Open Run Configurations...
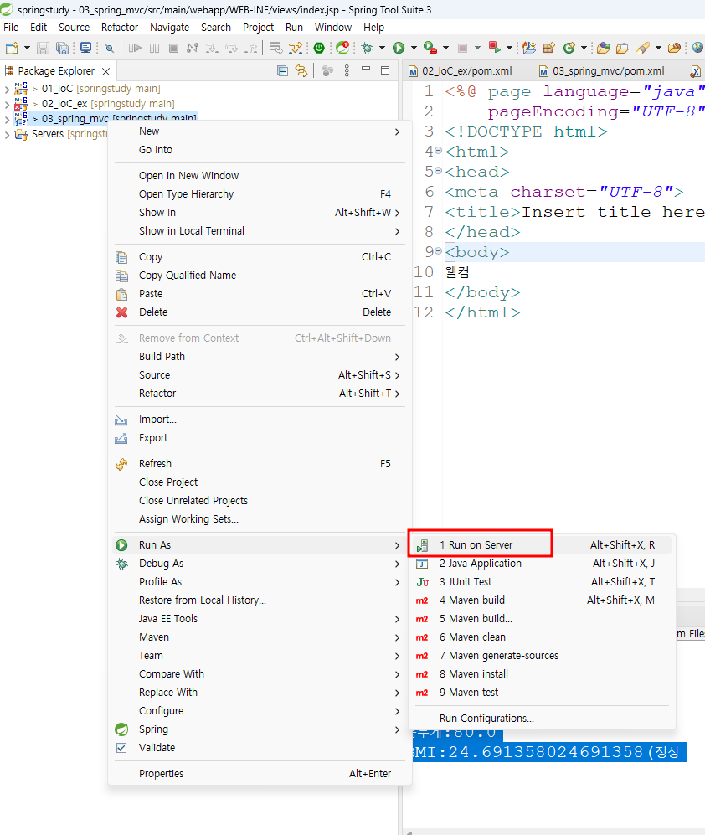This screenshot has height=835, width=705. pos(542,719)
